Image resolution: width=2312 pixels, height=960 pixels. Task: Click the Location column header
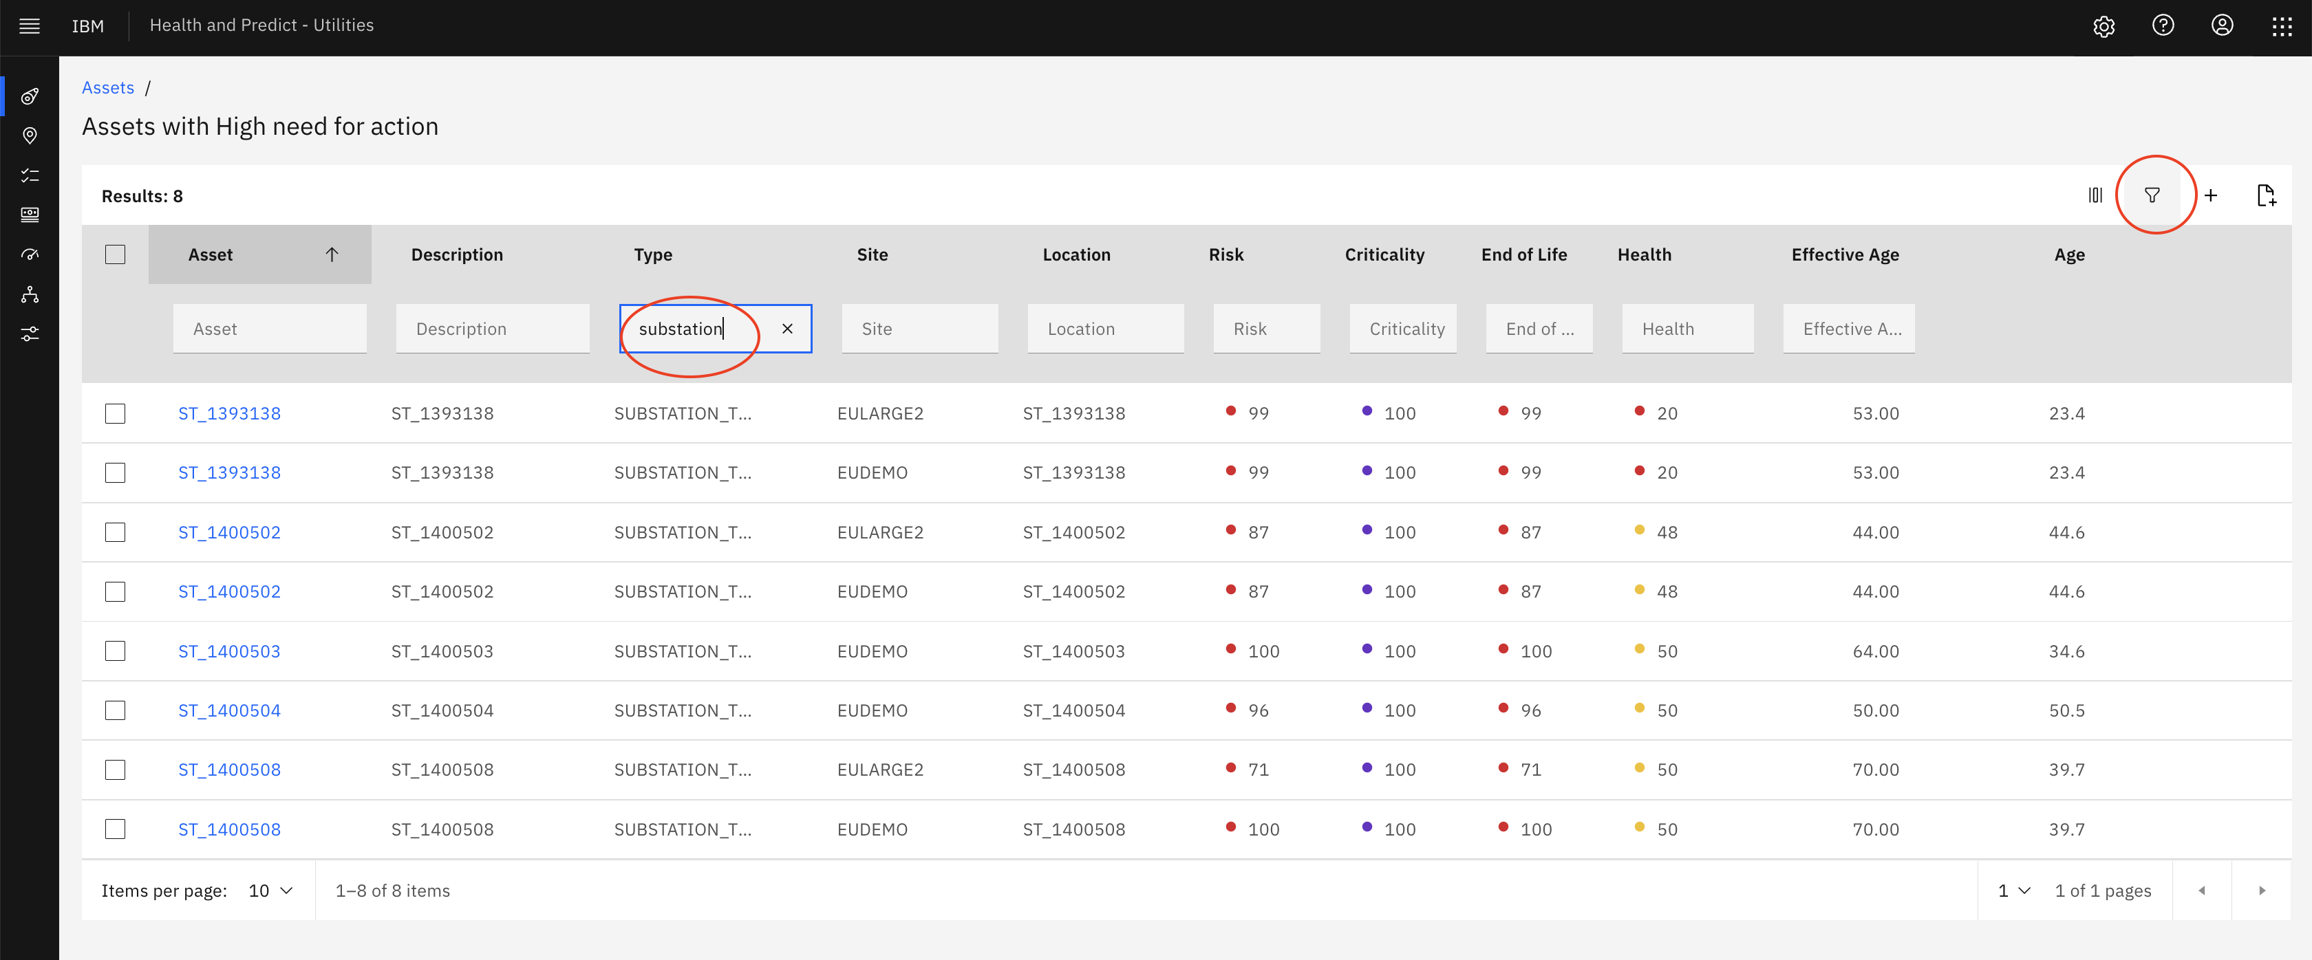click(1076, 255)
